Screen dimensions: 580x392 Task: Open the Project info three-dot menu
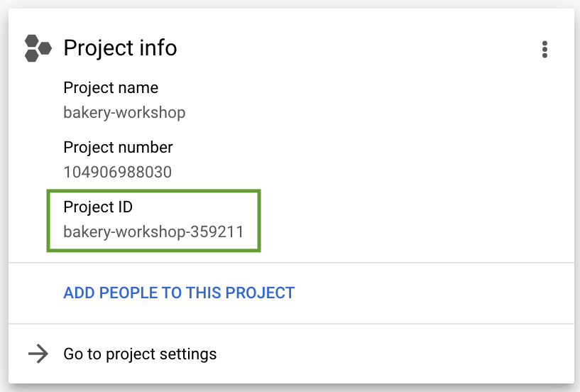545,49
